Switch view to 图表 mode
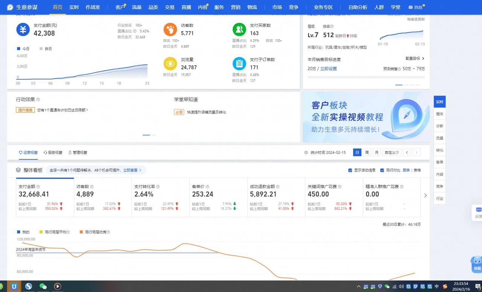 [x=406, y=170]
